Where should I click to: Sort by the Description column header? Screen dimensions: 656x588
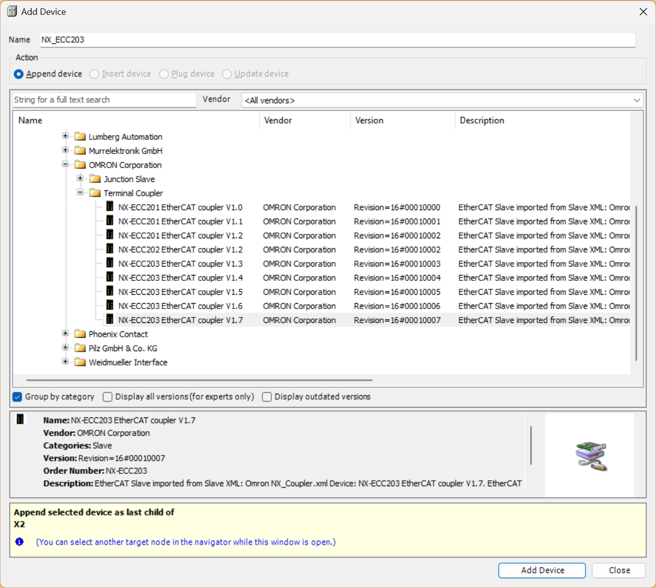tap(542, 120)
